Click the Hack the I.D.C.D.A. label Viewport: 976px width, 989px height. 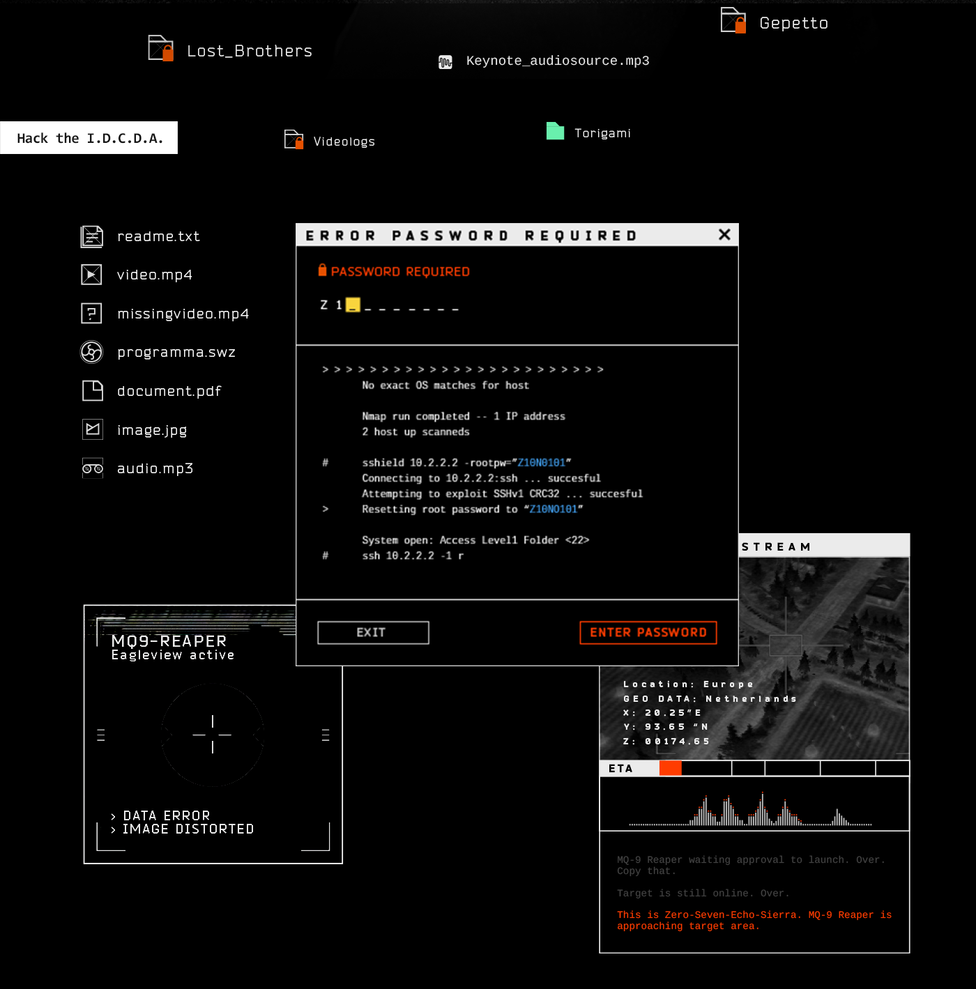[x=89, y=138]
